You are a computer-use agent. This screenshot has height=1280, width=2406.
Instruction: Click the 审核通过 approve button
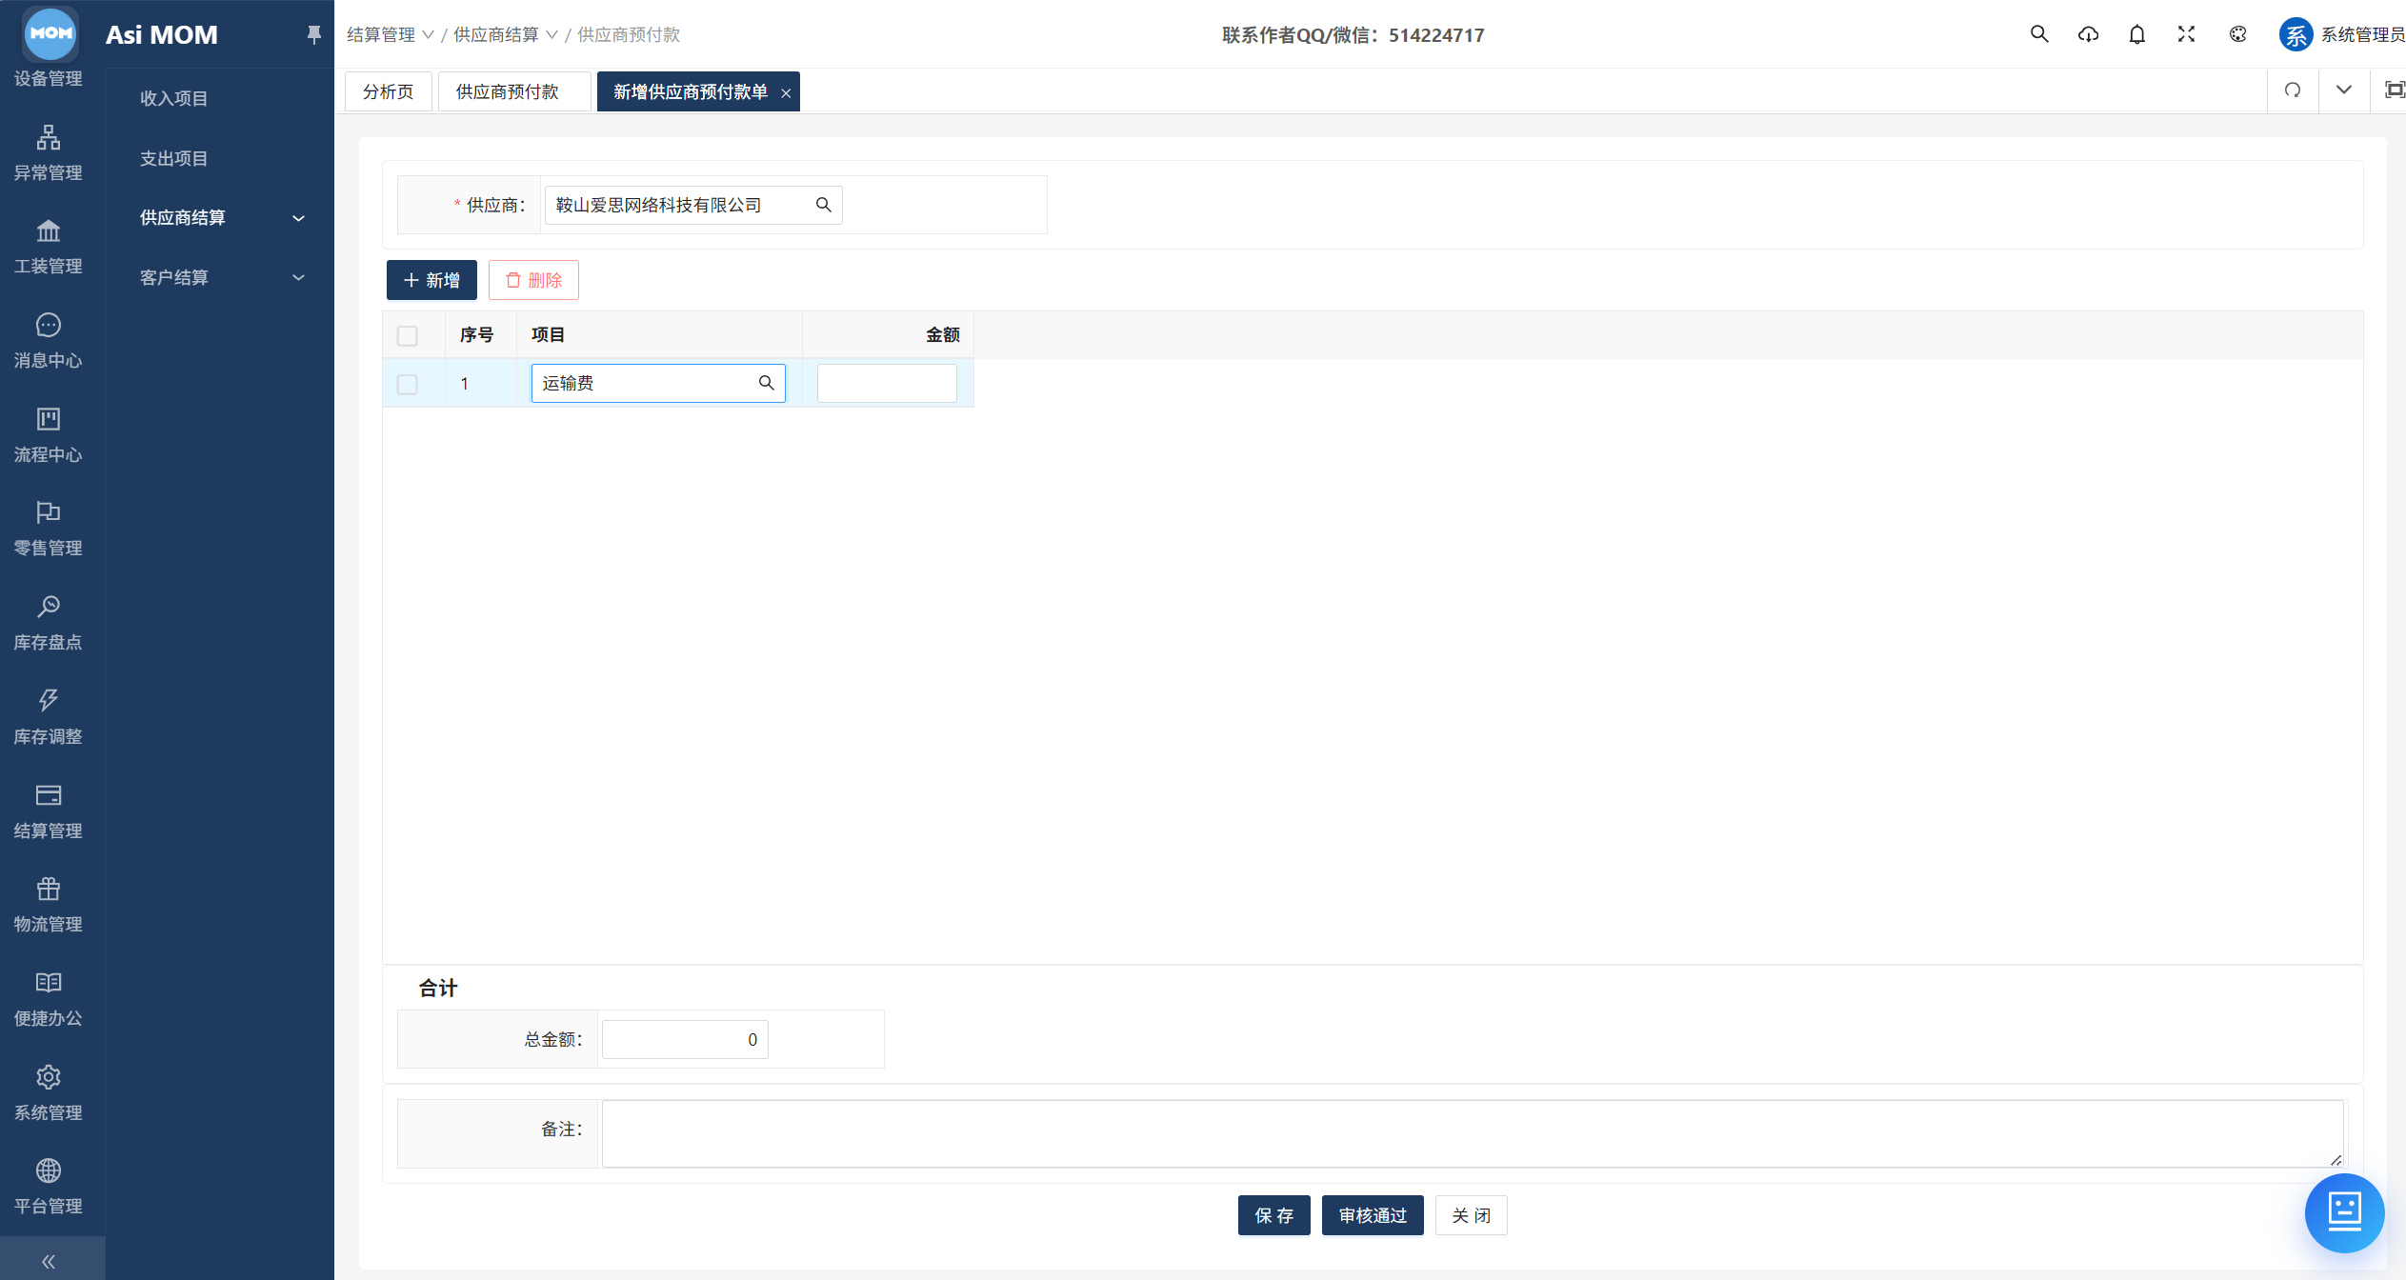(1373, 1215)
